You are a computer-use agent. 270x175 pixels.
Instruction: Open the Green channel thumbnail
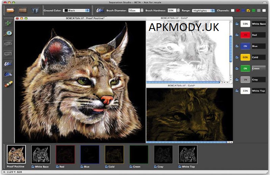pos(139,154)
